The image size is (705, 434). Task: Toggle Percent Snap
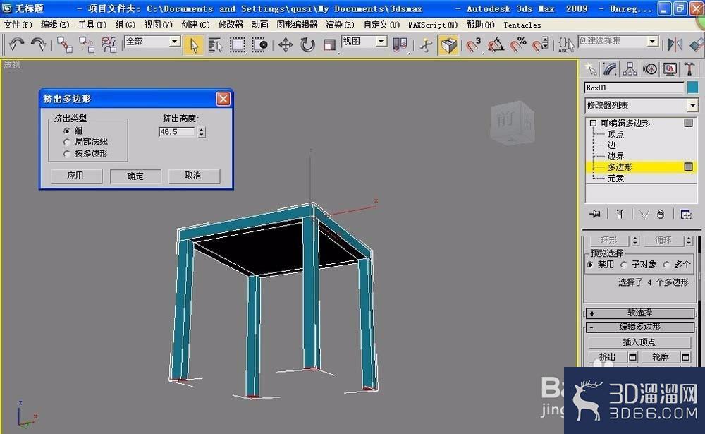(x=518, y=45)
